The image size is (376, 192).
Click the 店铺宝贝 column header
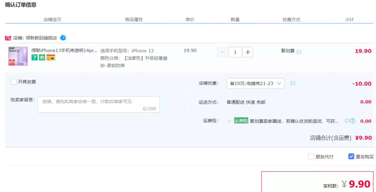coord(53,19)
